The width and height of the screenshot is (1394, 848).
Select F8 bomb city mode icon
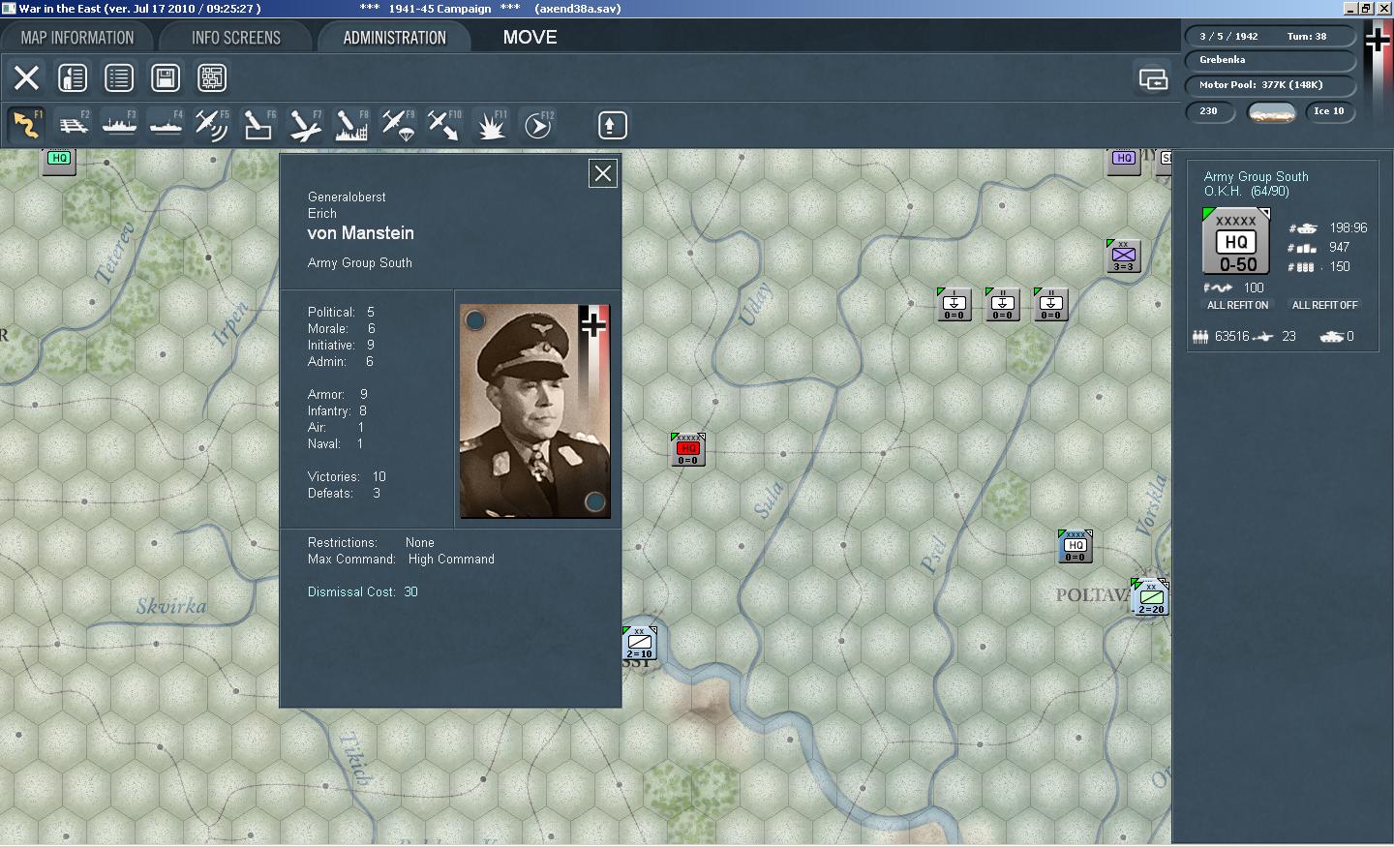click(x=351, y=125)
